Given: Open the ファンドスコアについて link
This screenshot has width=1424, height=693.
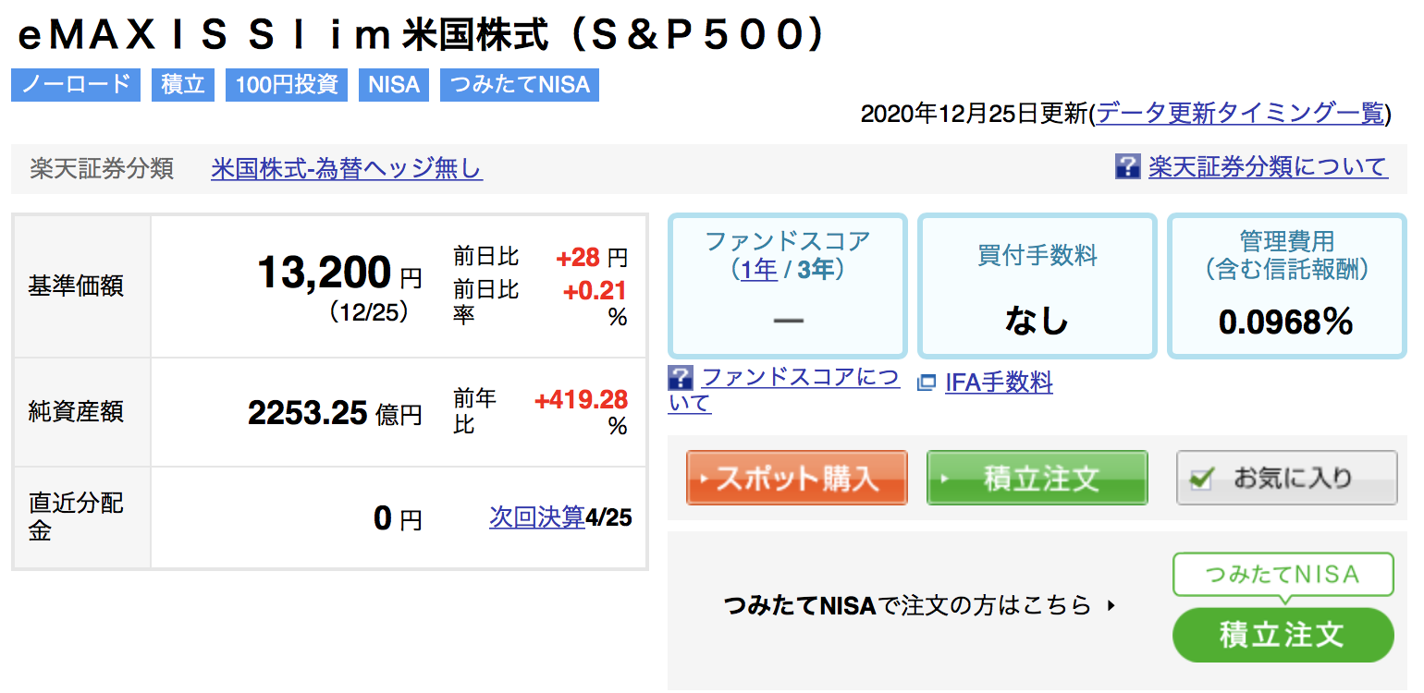Looking at the screenshot, I should click(784, 390).
